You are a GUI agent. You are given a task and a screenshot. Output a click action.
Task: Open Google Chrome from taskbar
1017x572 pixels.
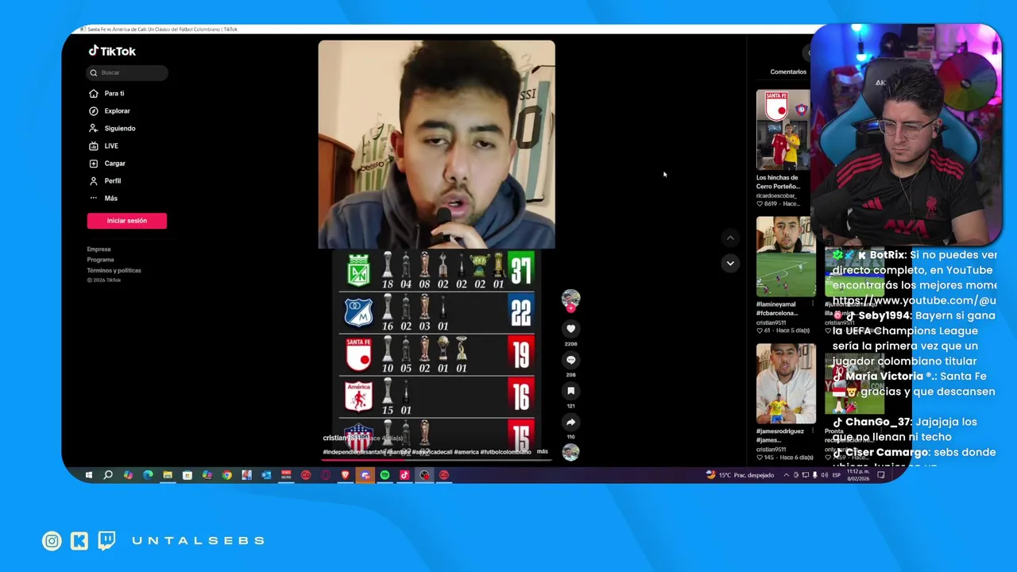click(x=227, y=475)
